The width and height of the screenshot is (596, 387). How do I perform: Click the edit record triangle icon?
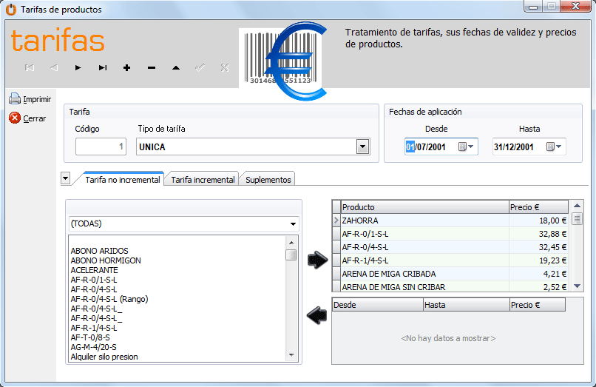pos(175,68)
